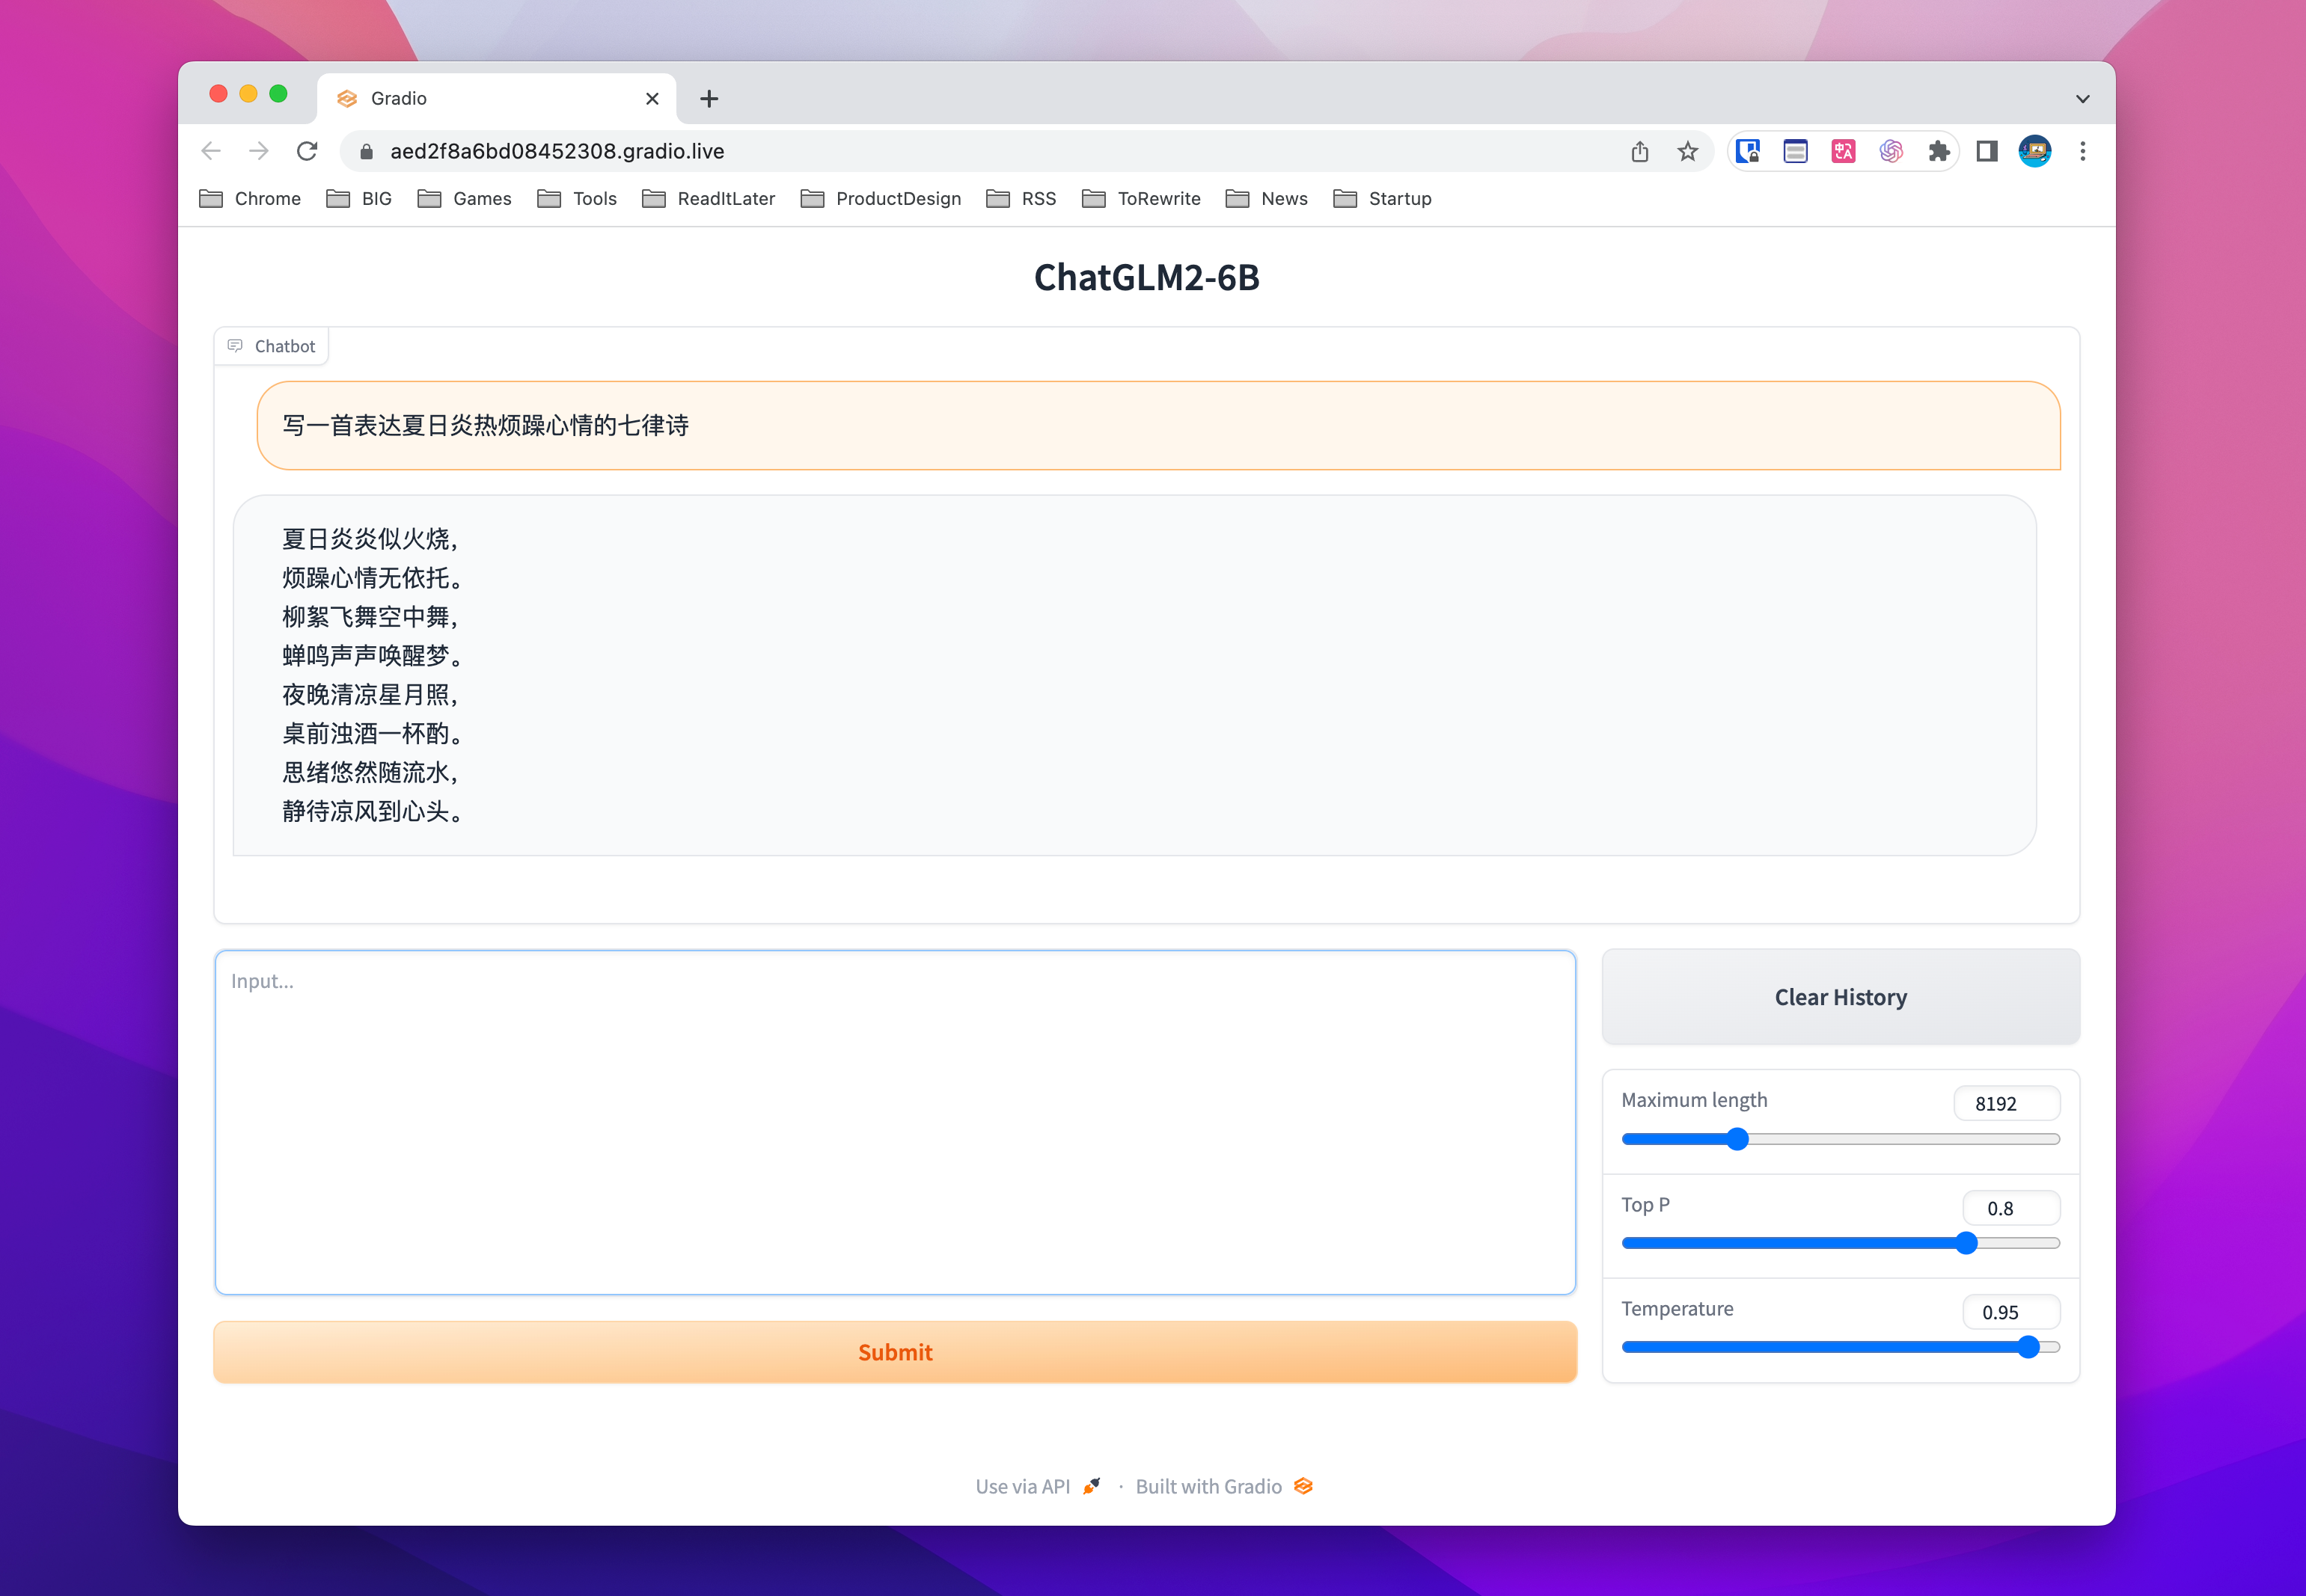The height and width of the screenshot is (1596, 2306).
Task: Click the translate extension icon
Action: click(x=1843, y=151)
